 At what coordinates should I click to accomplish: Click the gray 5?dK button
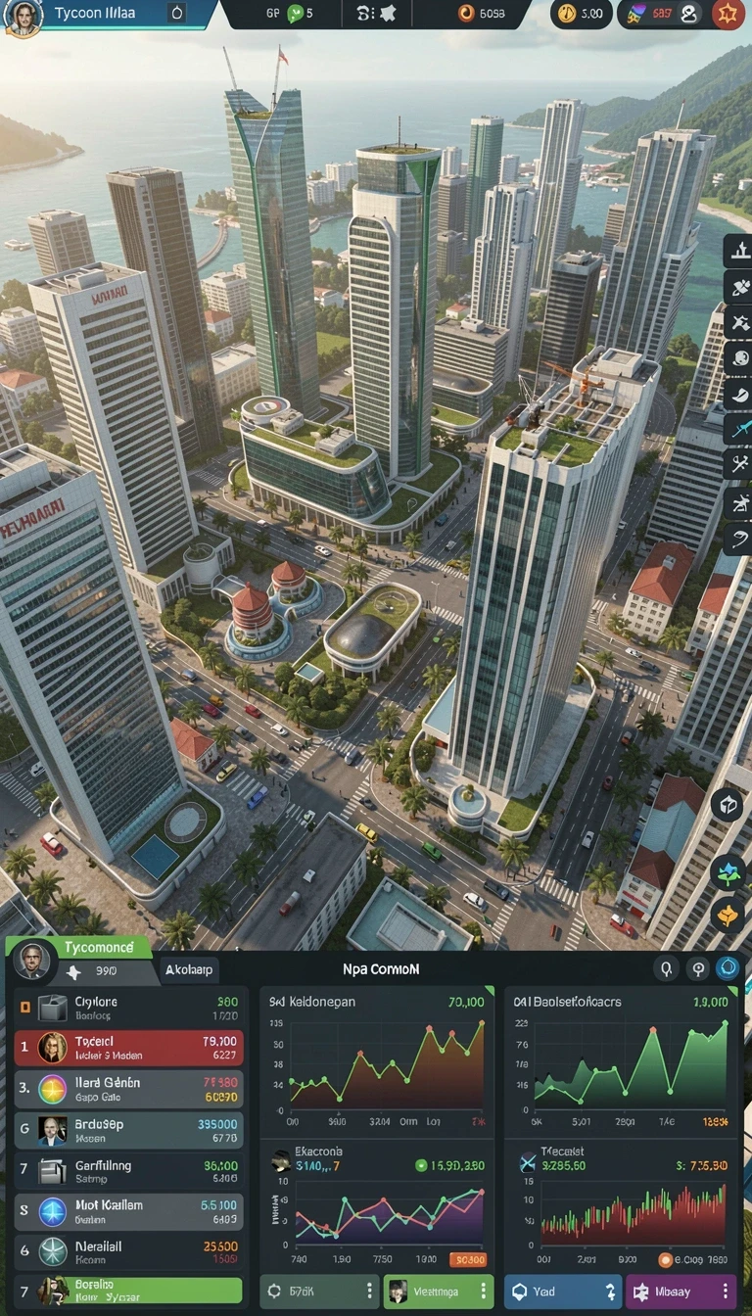318,1292
